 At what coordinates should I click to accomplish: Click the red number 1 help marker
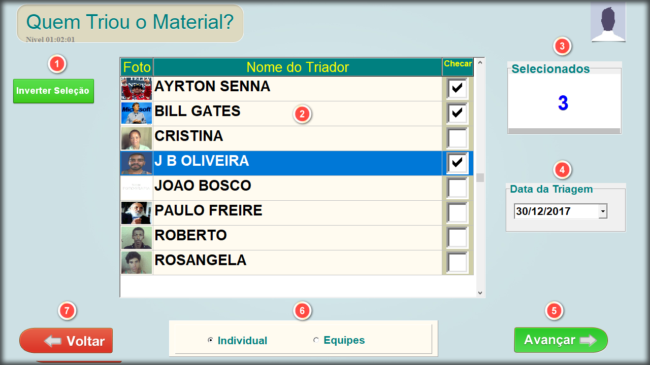click(x=57, y=64)
